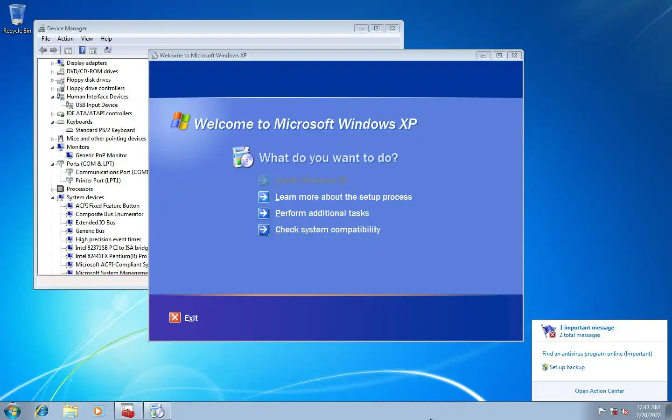Screen dimensions: 672x420
Task: Click Check system compatibility link
Action: (x=328, y=230)
